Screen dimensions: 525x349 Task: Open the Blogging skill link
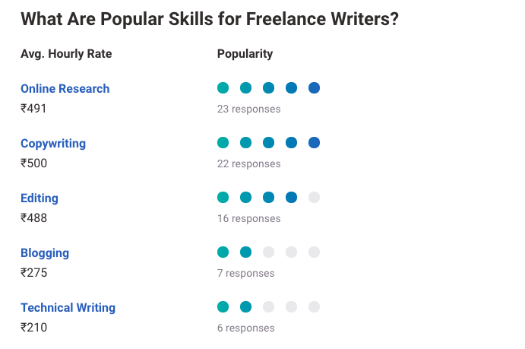45,253
